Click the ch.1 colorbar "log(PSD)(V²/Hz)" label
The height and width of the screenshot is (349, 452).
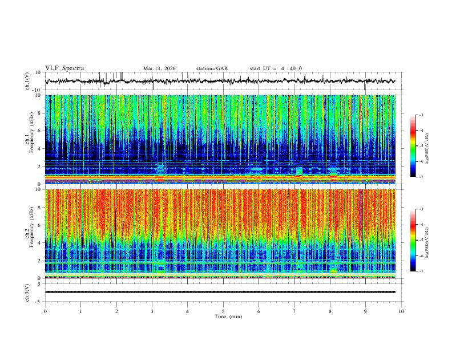427,149
